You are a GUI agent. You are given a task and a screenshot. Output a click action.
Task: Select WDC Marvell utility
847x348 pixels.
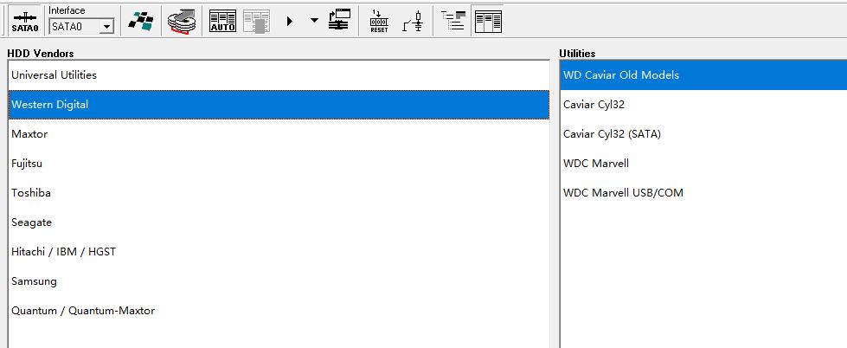coord(703,164)
